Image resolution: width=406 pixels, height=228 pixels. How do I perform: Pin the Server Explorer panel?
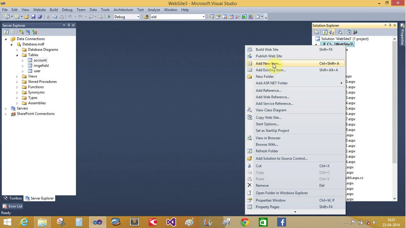pos(69,25)
